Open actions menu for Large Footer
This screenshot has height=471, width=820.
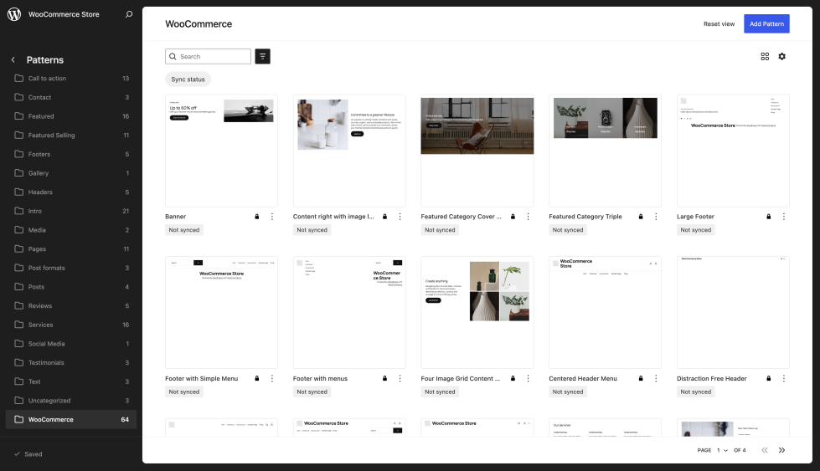click(x=783, y=216)
